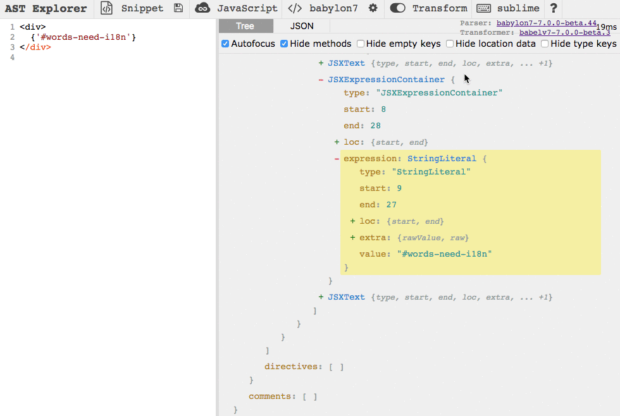The width and height of the screenshot is (620, 416).
Task: Expand the extra rawValue node
Action: click(x=352, y=238)
